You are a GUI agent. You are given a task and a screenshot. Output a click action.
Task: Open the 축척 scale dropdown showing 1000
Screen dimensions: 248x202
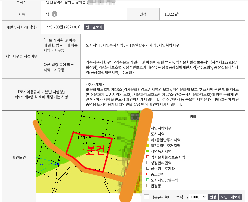(x=198, y=197)
